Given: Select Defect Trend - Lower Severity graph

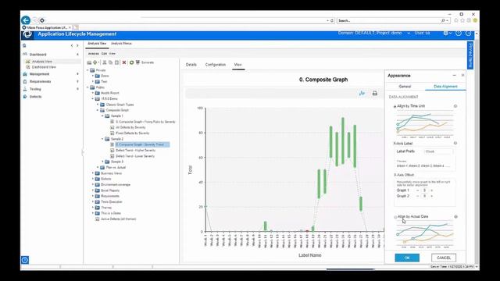Looking at the screenshot, I should coord(135,156).
